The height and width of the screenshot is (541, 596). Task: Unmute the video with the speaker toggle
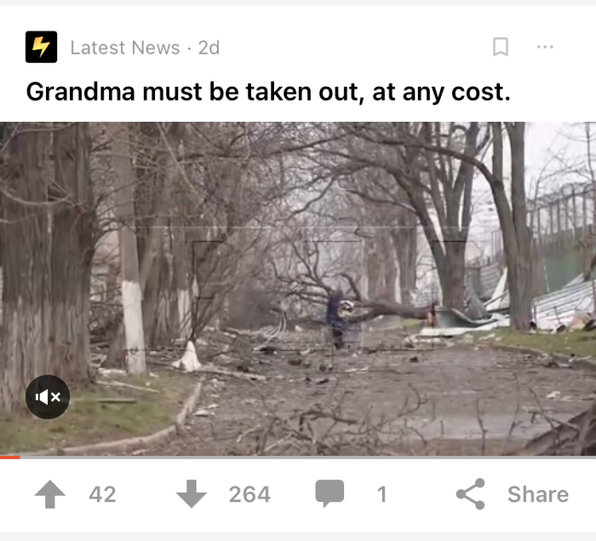pos(48,397)
